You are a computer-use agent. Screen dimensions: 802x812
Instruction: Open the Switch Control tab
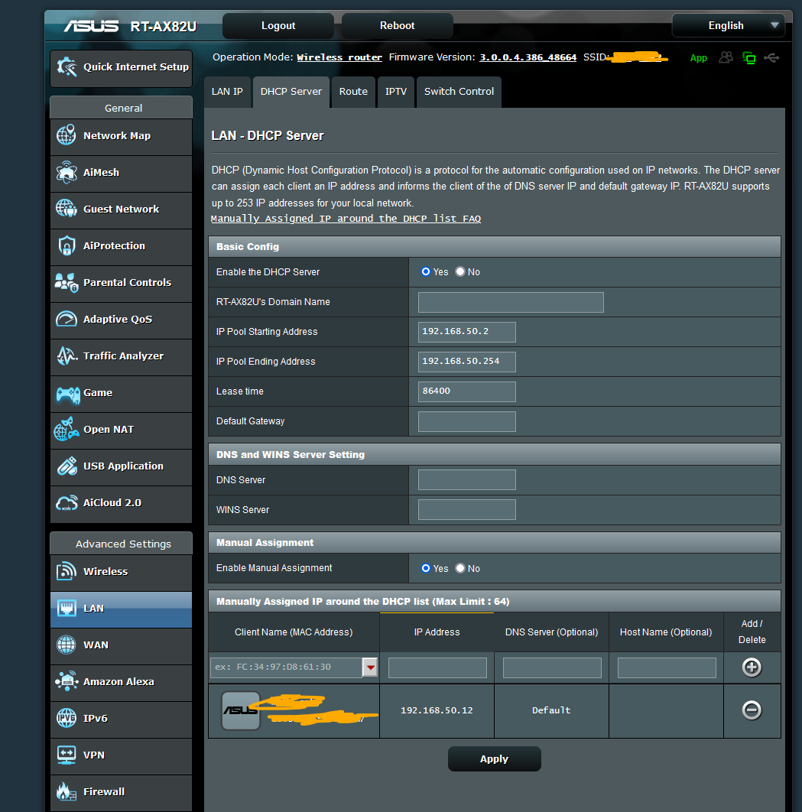[x=459, y=92]
